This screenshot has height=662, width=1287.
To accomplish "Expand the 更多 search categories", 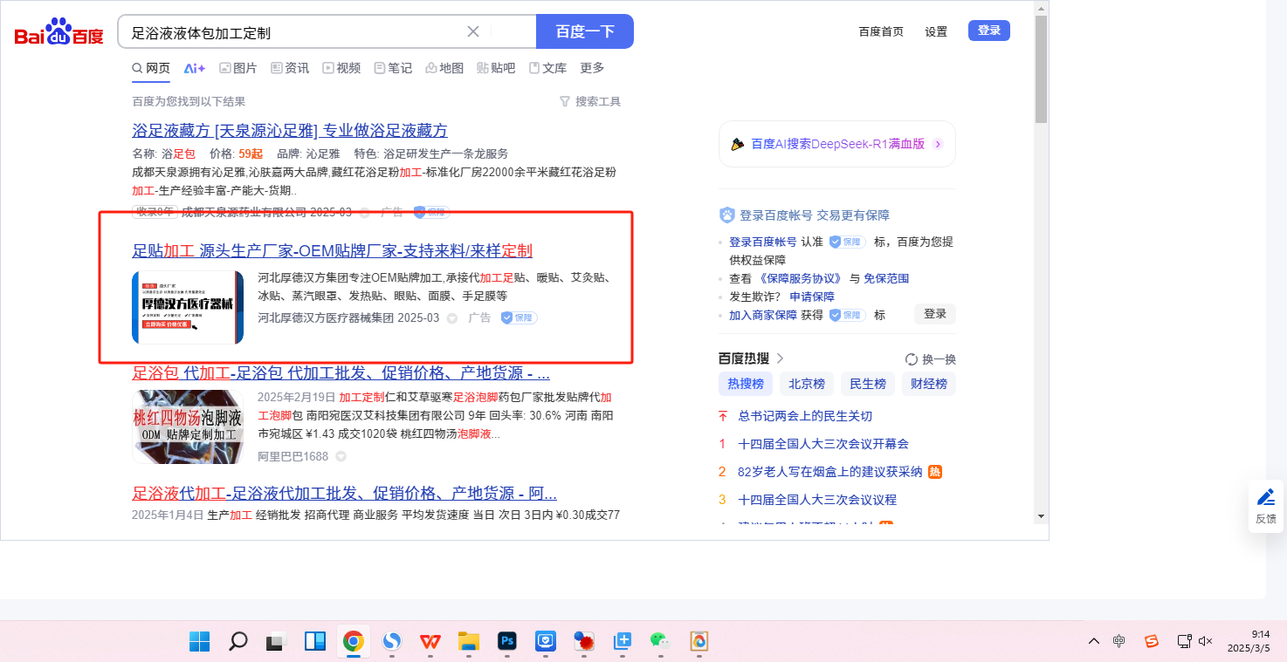I will (592, 68).
